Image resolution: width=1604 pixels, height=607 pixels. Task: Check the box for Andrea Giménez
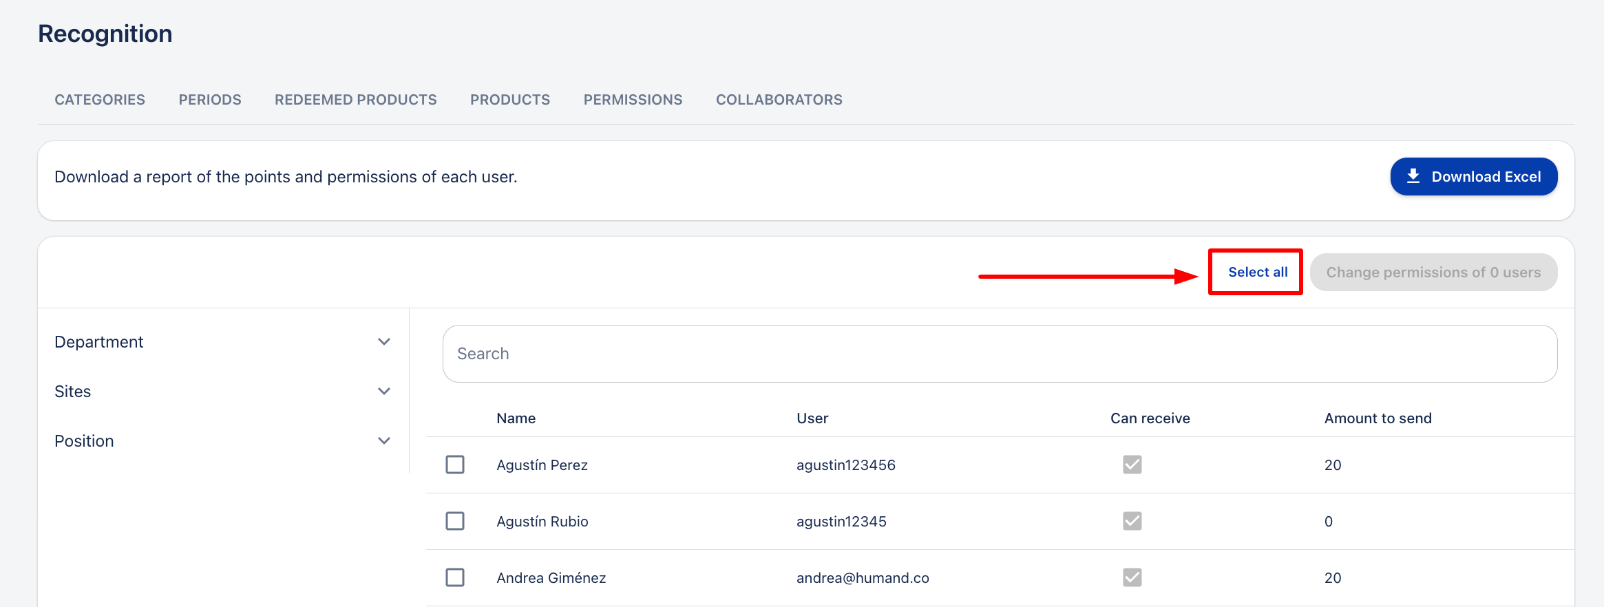pos(455,577)
